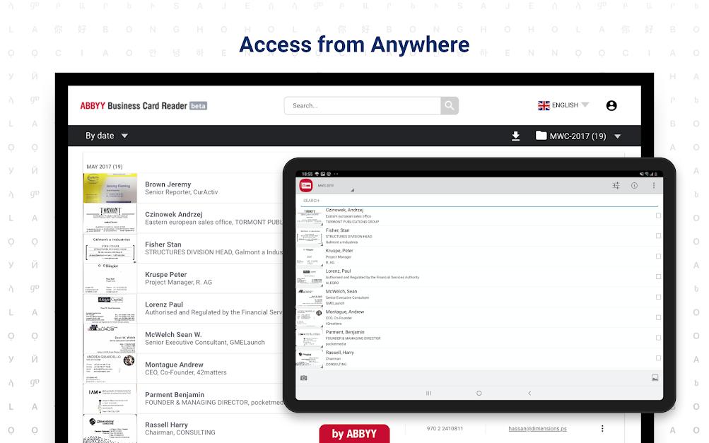Open Montague Andrew card thumbnail in web list
The height and width of the screenshot is (443, 709).
pyautogui.click(x=110, y=368)
